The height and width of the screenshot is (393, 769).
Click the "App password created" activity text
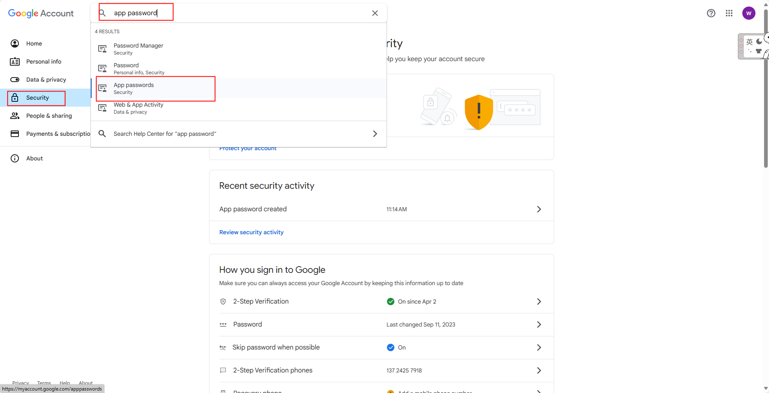click(x=253, y=209)
